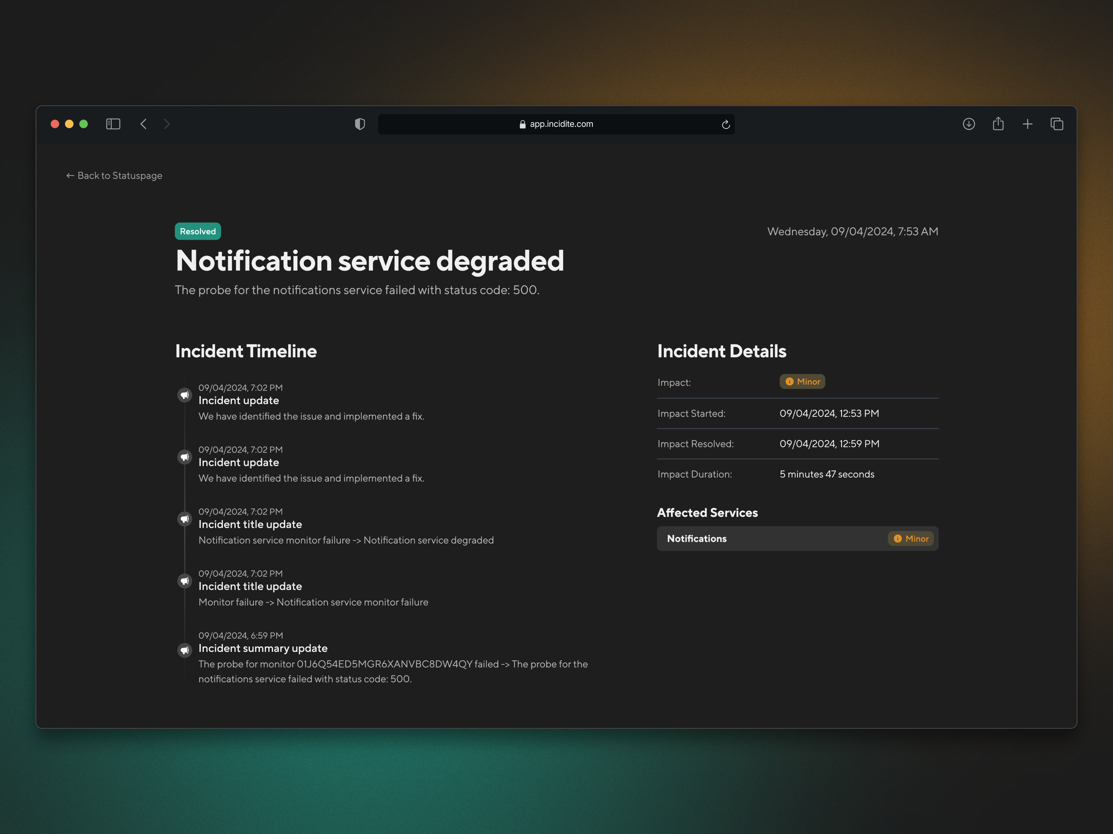
Task: Click the 5 minutes 47 seconds duration
Action: coord(827,474)
